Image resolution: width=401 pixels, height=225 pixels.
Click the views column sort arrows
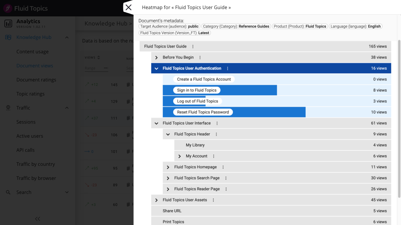point(99,57)
